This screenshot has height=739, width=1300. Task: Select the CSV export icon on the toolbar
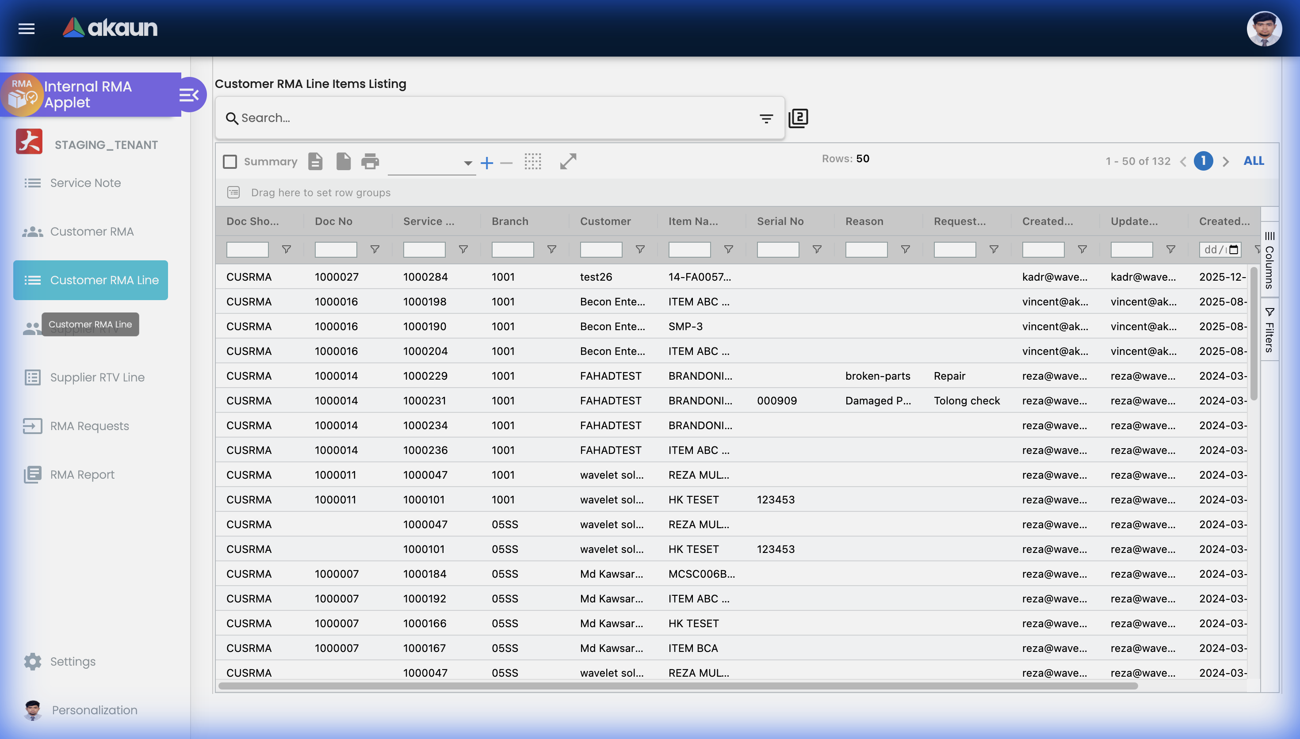tap(315, 161)
